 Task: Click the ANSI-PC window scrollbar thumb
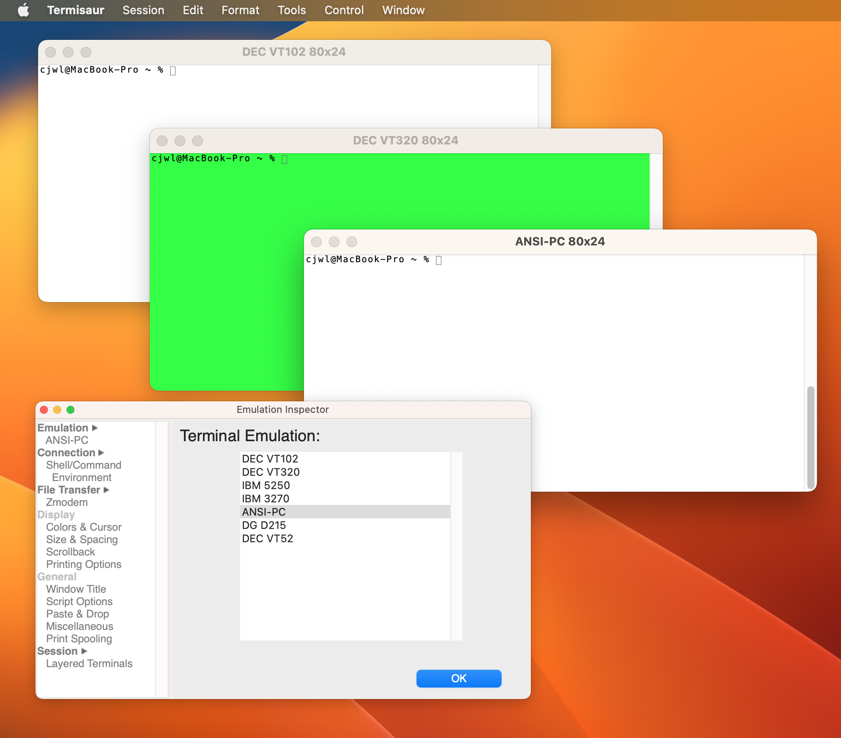click(x=811, y=438)
